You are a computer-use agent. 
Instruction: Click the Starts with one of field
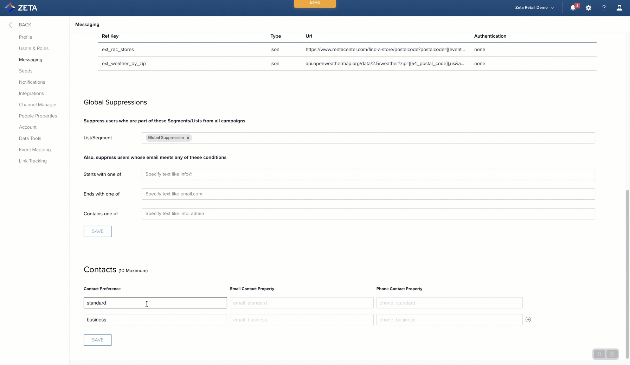click(x=368, y=174)
